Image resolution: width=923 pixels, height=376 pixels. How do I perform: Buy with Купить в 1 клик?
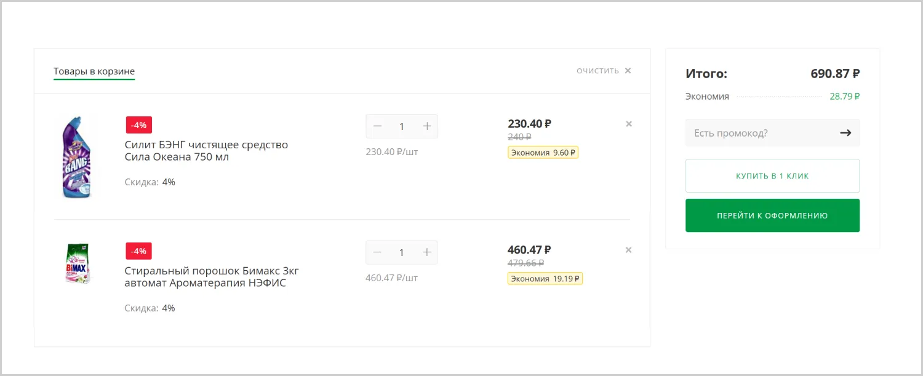coord(772,176)
